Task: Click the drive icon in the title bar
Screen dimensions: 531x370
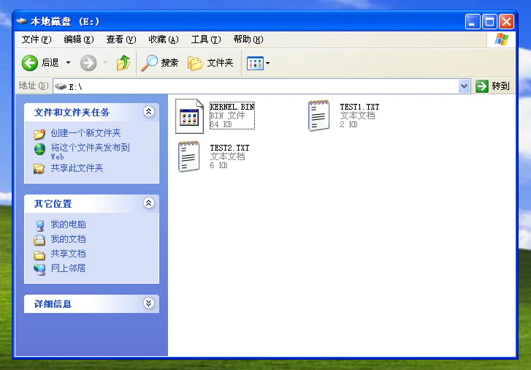Action: tap(21, 21)
